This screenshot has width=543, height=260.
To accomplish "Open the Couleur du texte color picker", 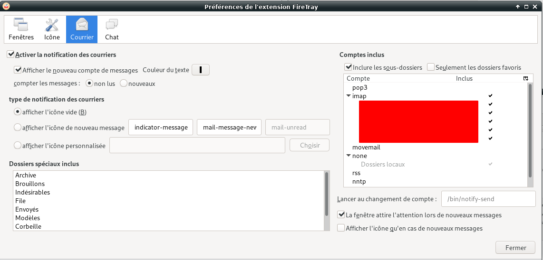I will [x=201, y=70].
